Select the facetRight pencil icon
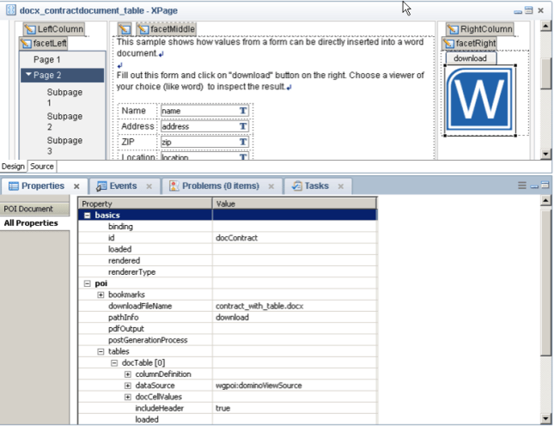This screenshot has height=426, width=554. point(448,44)
